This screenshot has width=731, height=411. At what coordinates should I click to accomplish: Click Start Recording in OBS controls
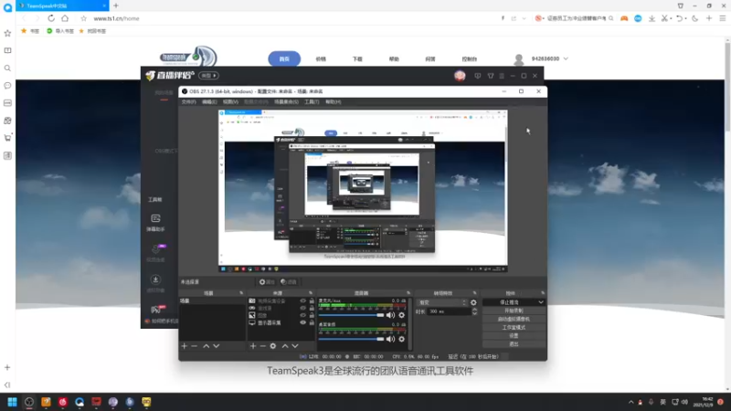pyautogui.click(x=514, y=311)
